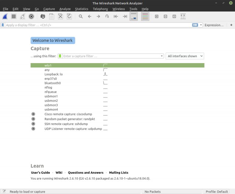235x194 pixels.
Task: Open Mailing Lists link
Action: pyautogui.click(x=119, y=173)
